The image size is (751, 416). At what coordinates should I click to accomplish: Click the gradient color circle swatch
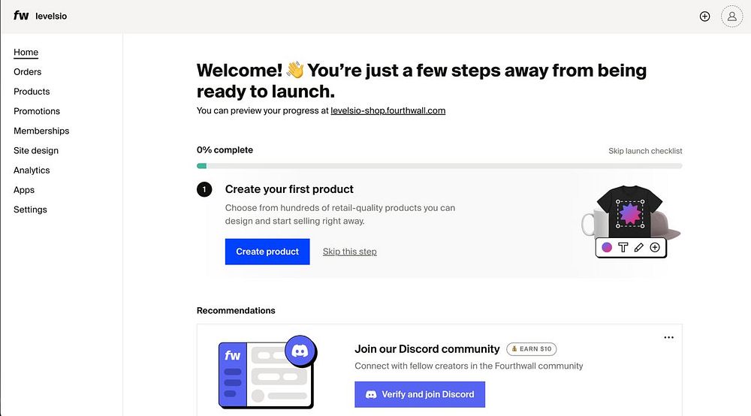[607, 247]
